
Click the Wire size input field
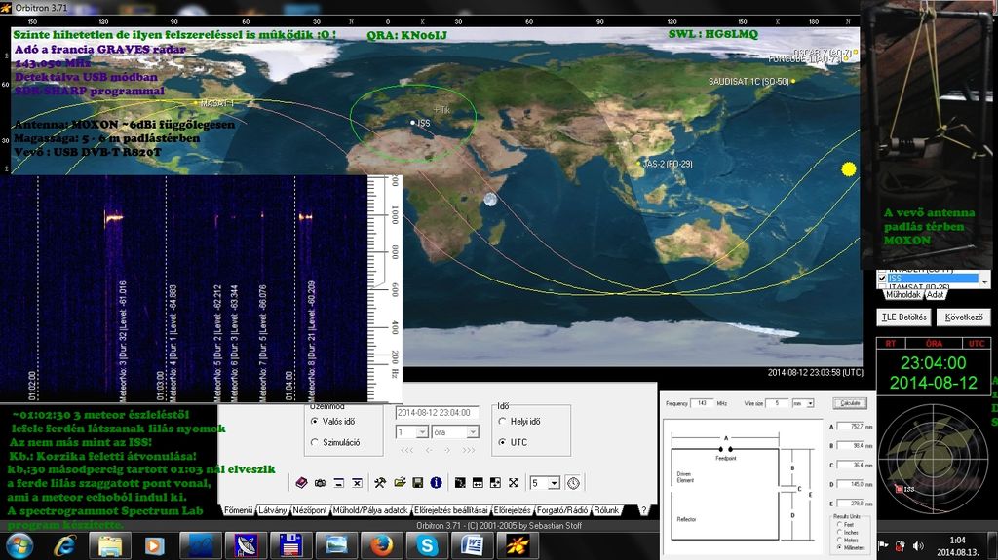tap(777, 403)
